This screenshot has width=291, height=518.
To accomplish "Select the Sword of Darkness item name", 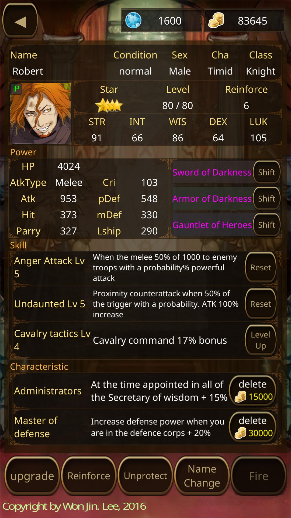I will click(212, 172).
